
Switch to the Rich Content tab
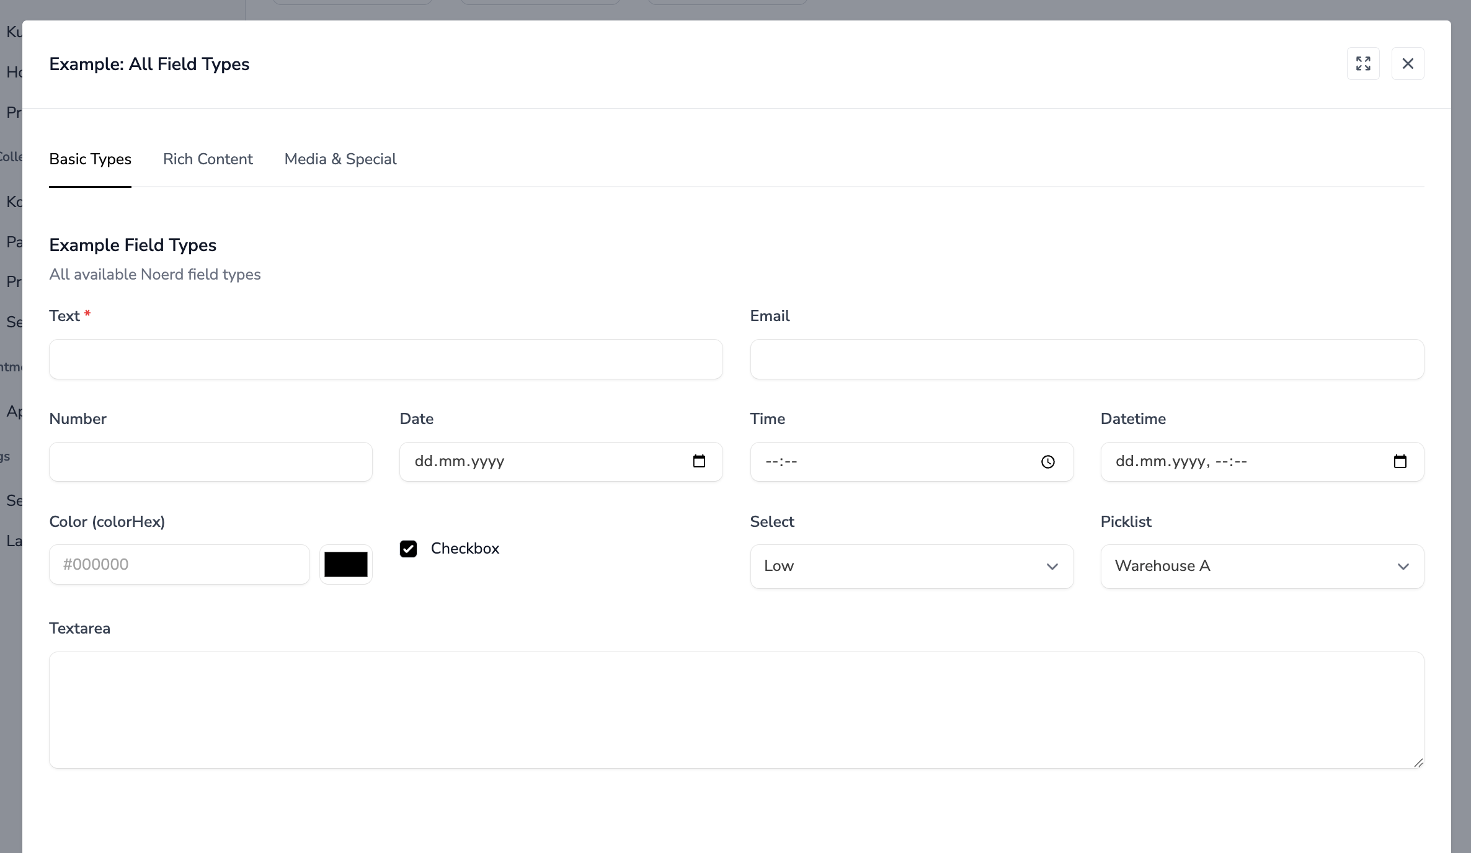pos(208,159)
